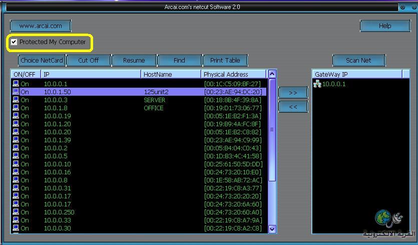
Task: Click the Scan Net button
Action: click(358, 60)
